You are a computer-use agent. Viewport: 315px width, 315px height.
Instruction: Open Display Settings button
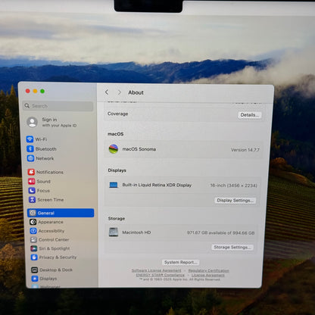(235, 201)
